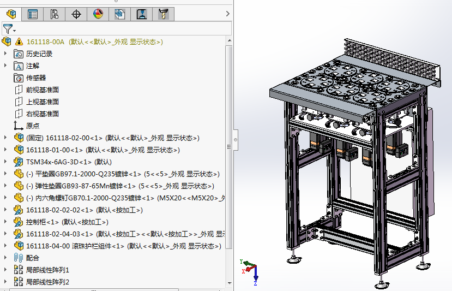The width and height of the screenshot is (452, 291).
Task: Open the DimXpertManager crosshair tab
Action: pos(76,14)
